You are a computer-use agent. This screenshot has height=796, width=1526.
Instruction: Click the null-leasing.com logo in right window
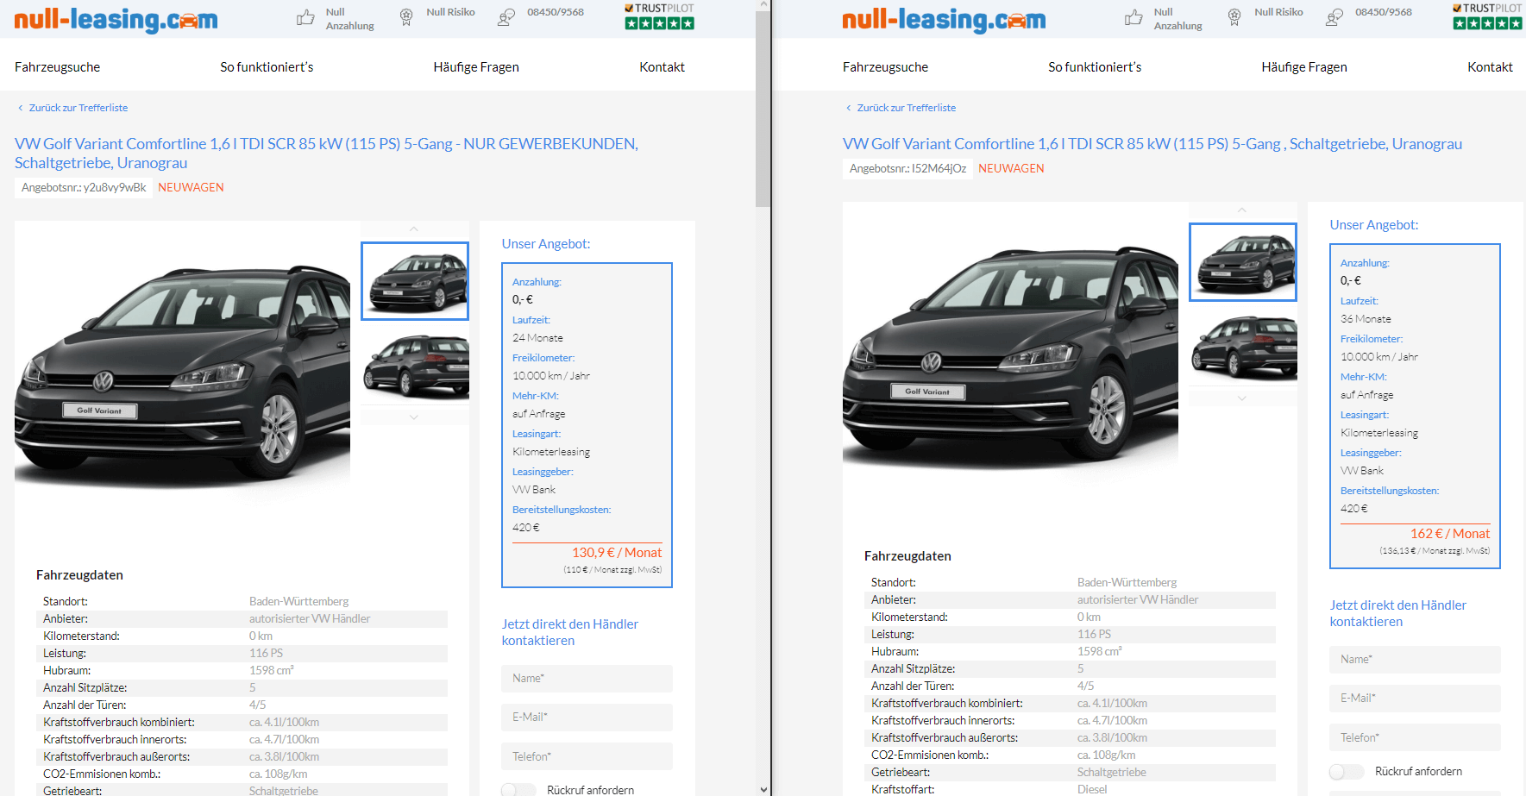pos(944,19)
